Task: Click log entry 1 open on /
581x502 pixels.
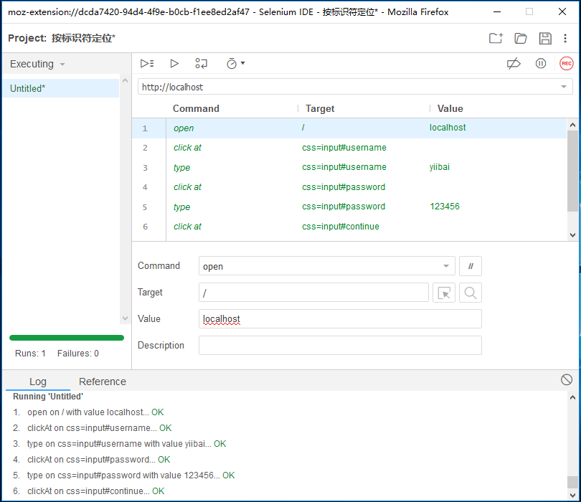Action: (x=88, y=412)
